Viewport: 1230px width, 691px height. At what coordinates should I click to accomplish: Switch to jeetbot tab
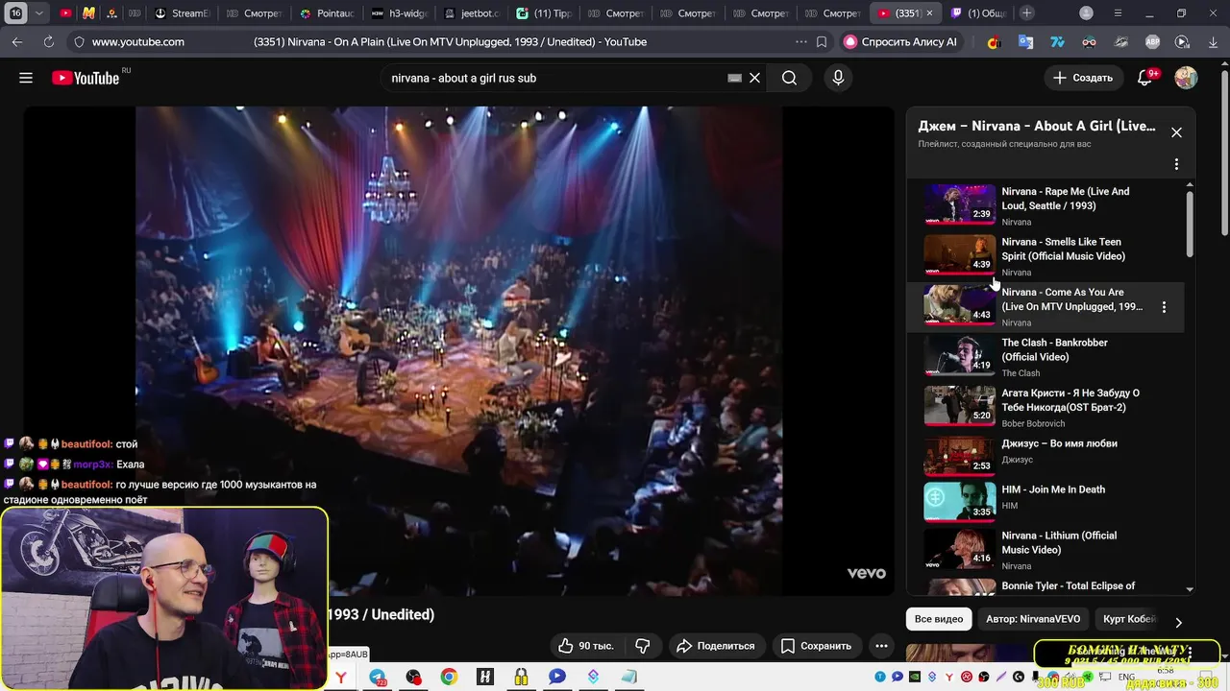(471, 13)
